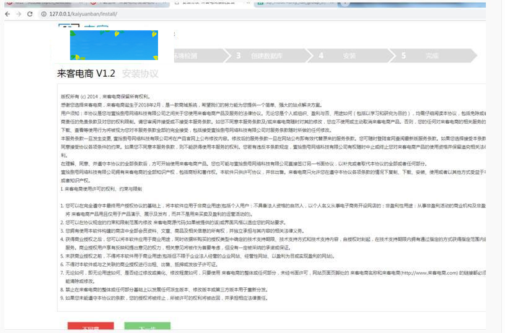Image resolution: width=515 pixels, height=333 pixels.
Task: Click the 来客电商 V1.2 heading
Action: pos(86,74)
